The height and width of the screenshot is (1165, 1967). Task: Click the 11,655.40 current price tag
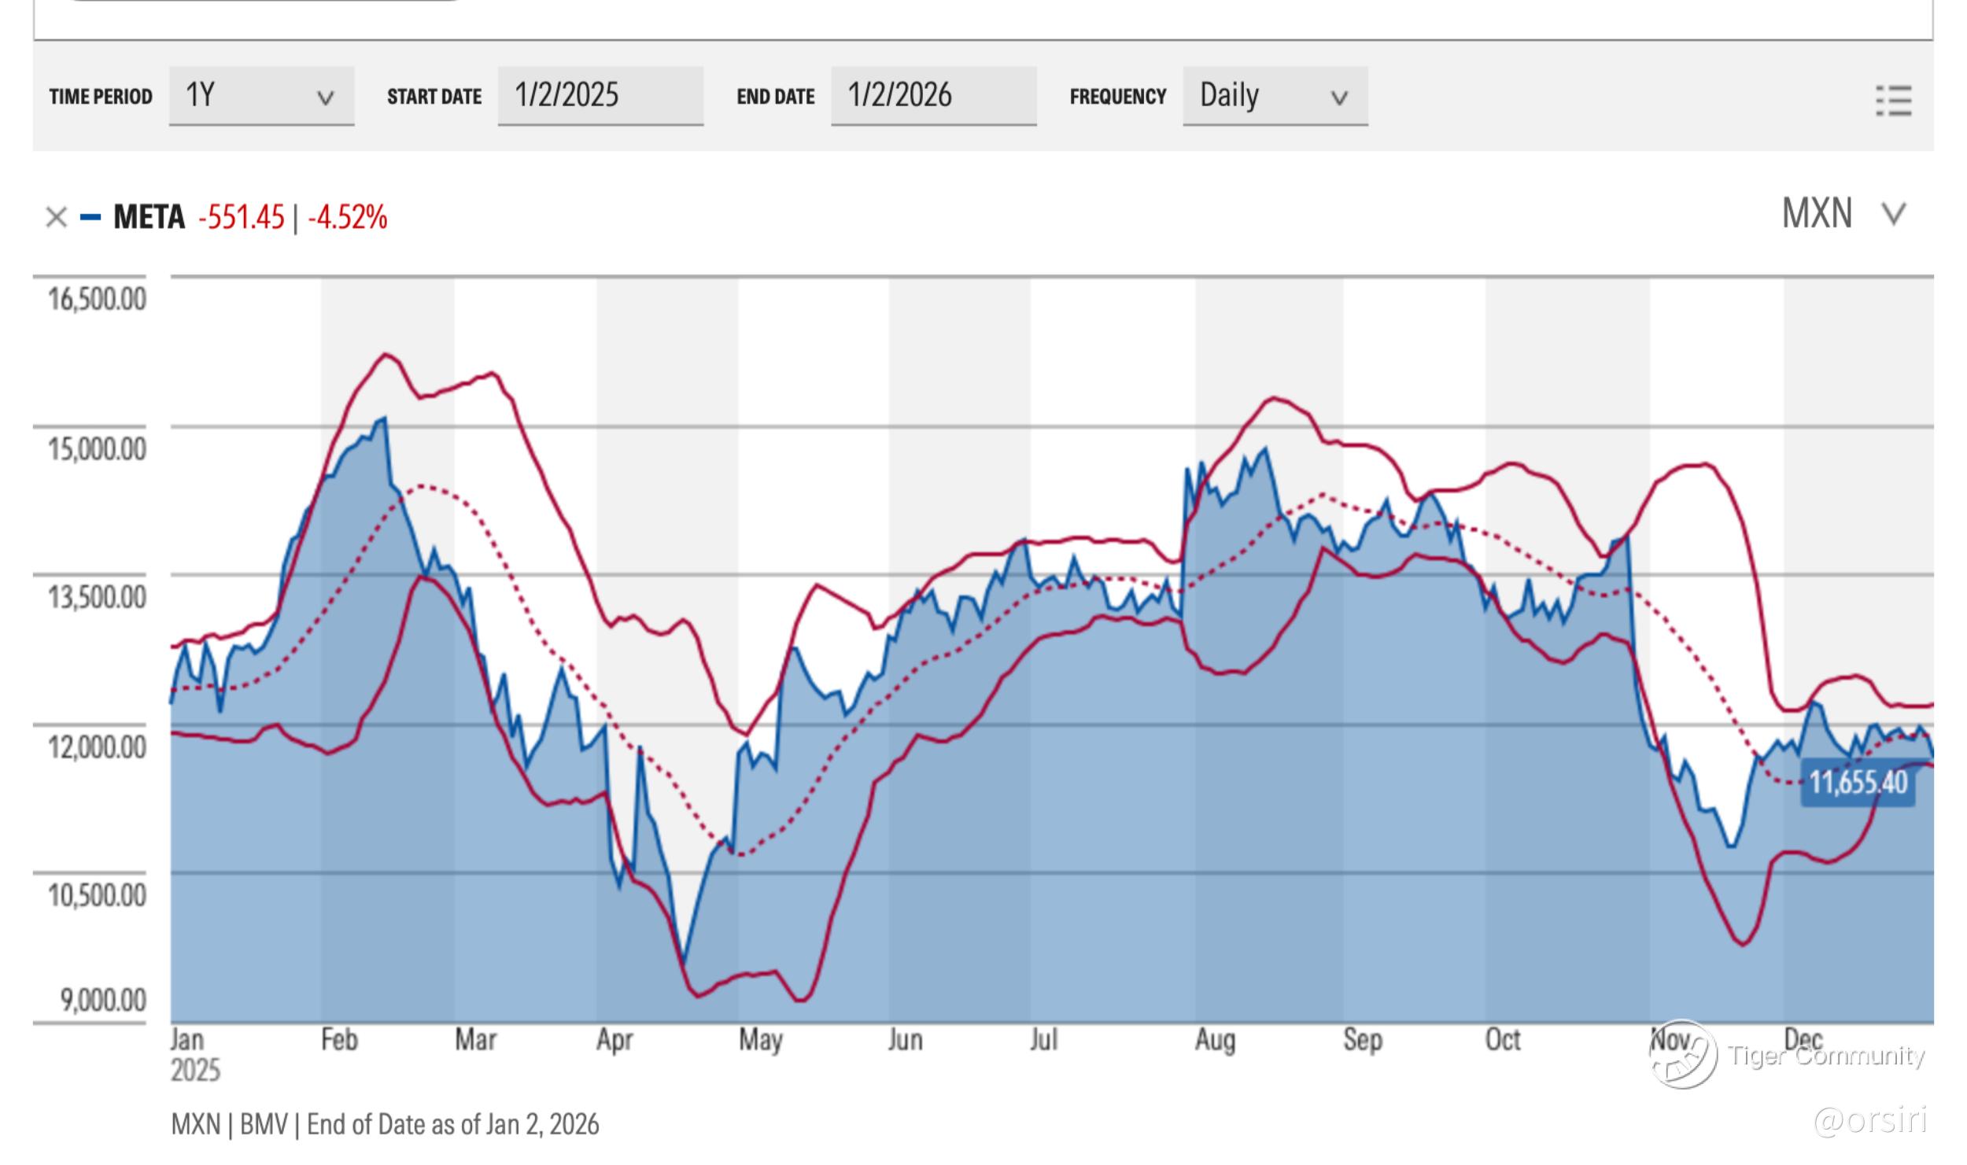(1858, 783)
